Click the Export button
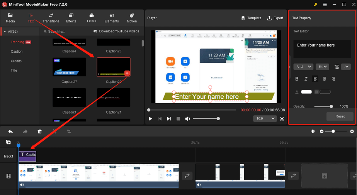Viewport: 357px width, 195px height. click(275, 18)
